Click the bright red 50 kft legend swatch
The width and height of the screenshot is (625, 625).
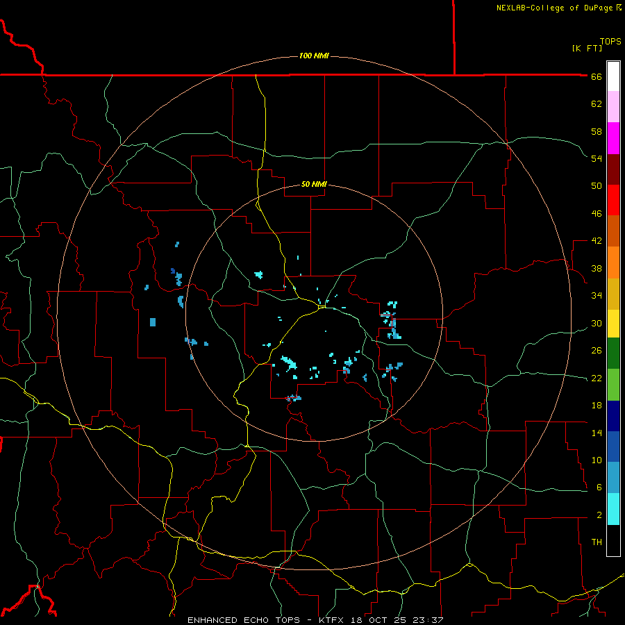point(613,200)
